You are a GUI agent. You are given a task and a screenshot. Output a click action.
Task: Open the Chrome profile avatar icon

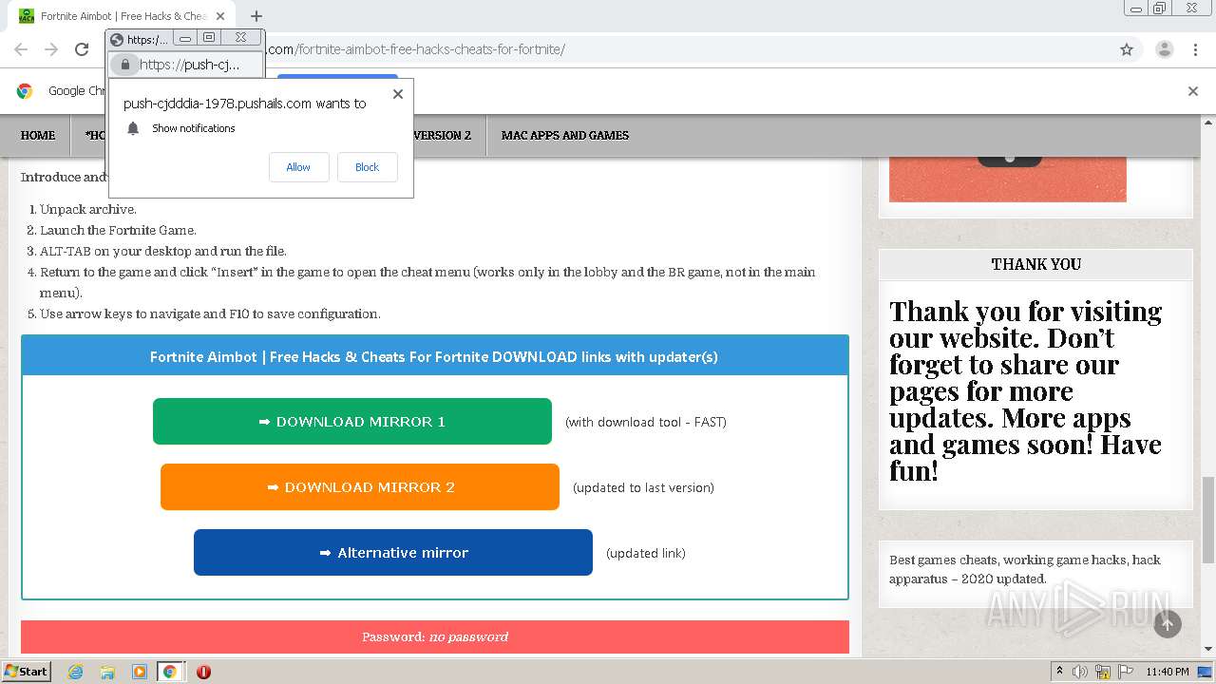click(x=1164, y=49)
